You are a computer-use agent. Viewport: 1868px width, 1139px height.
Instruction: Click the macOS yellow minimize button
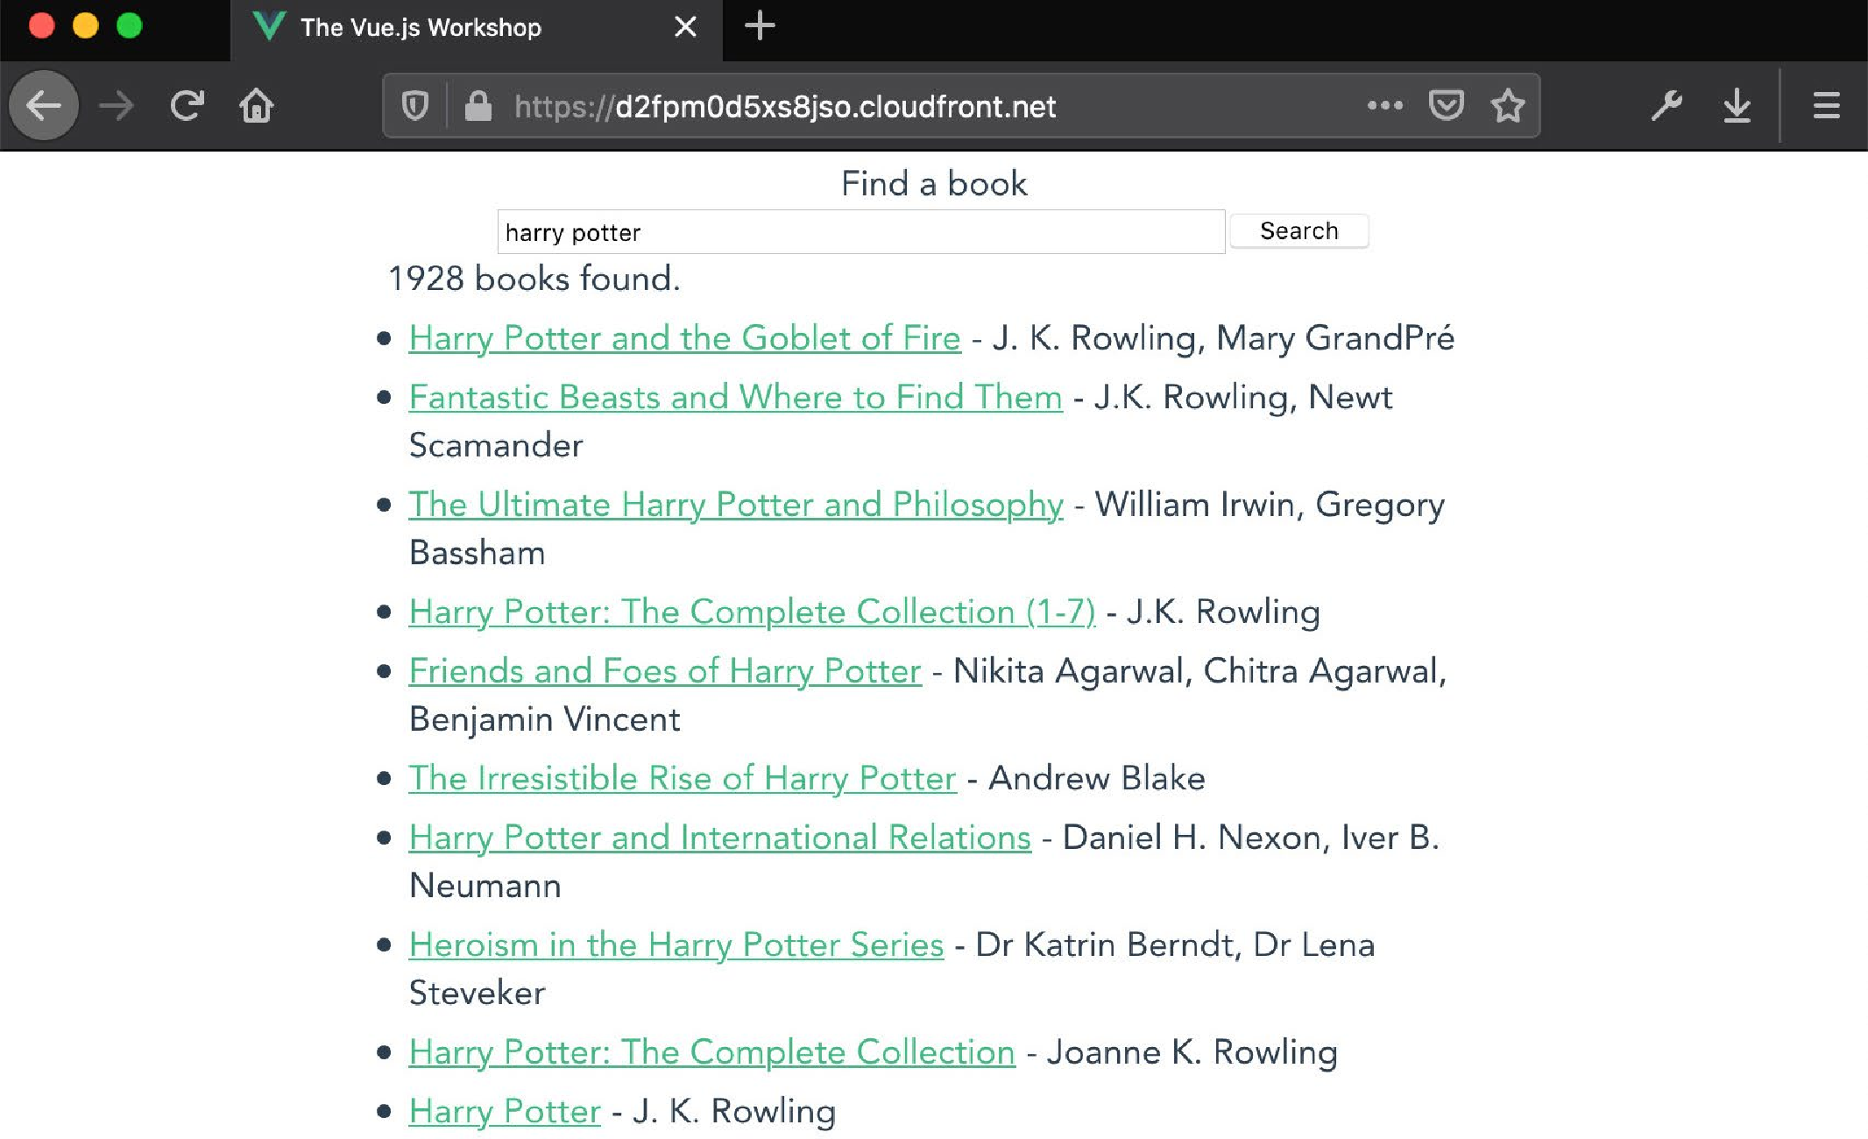[85, 25]
